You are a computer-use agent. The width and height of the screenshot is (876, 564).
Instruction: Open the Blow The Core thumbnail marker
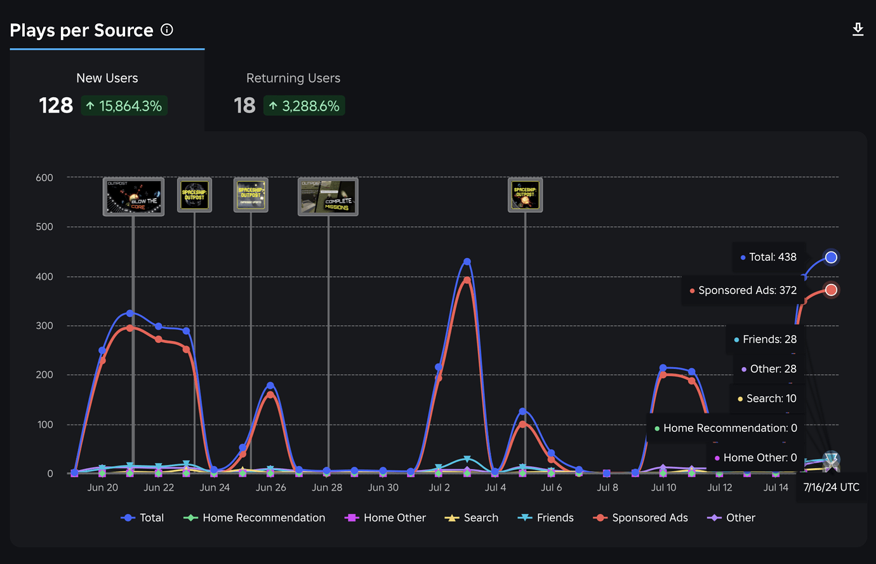pyautogui.click(x=133, y=197)
